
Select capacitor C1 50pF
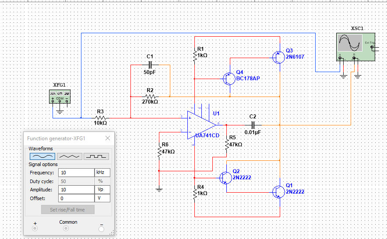150,65
